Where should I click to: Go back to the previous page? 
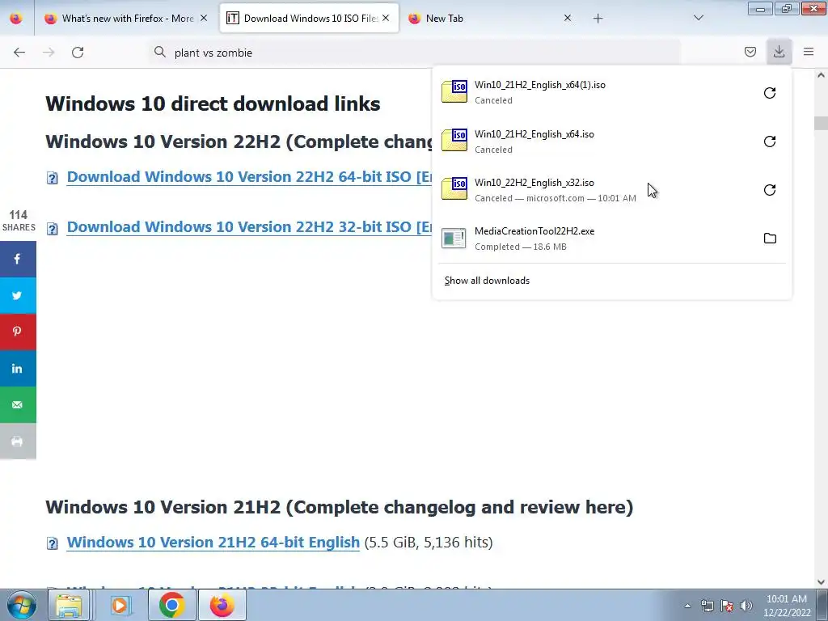click(19, 53)
